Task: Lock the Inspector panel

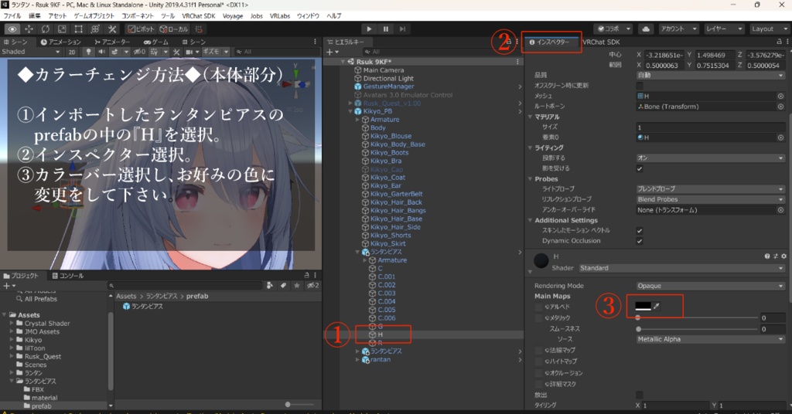Action: pos(780,42)
